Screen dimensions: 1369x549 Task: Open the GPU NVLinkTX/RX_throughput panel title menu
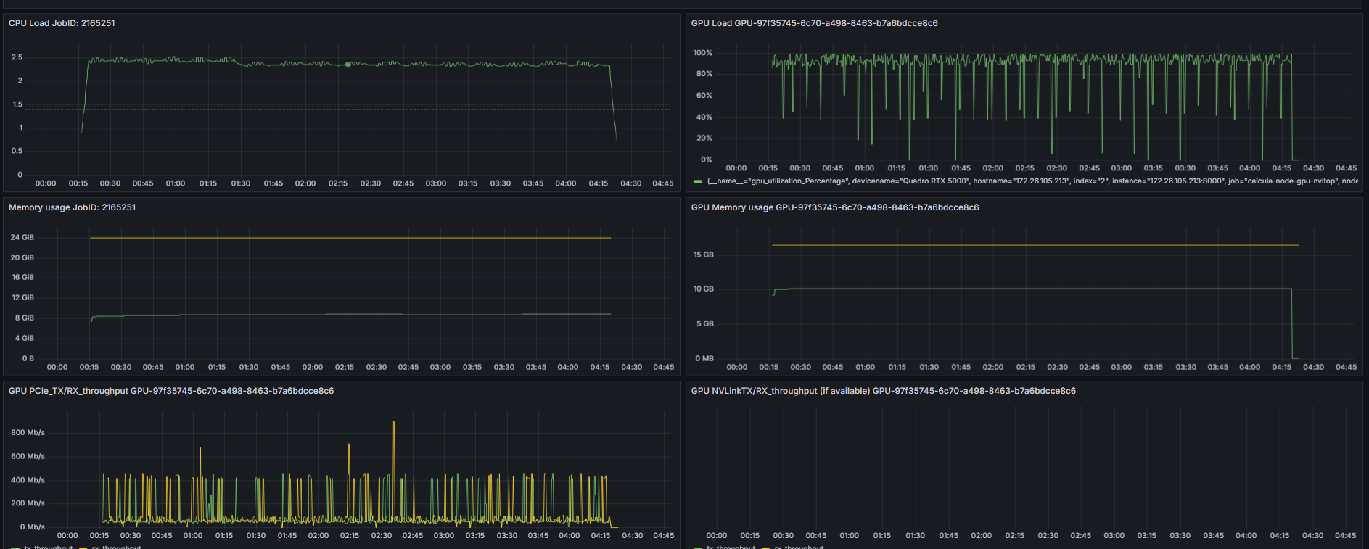pyautogui.click(x=883, y=391)
